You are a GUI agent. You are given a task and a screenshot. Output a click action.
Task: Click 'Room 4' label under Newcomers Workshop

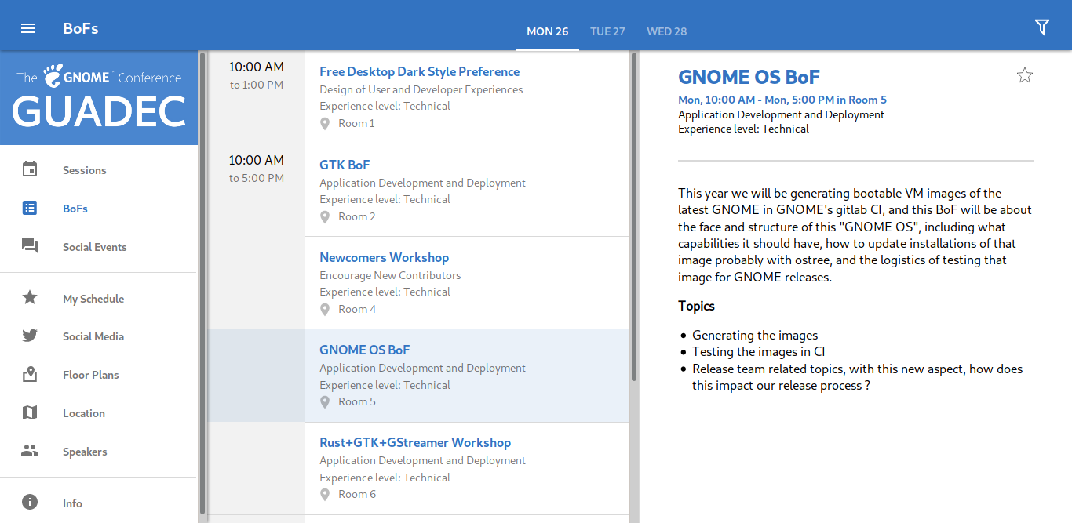[357, 309]
